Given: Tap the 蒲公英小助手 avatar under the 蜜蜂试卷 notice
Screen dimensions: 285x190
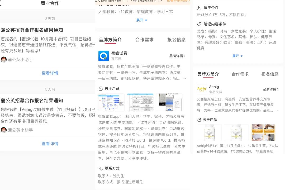Looking at the screenshot, I should [4, 59].
